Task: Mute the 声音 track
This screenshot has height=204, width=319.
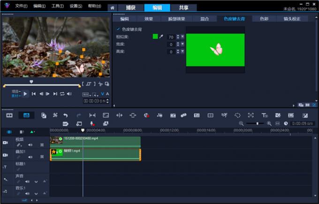Action: coord(27,181)
